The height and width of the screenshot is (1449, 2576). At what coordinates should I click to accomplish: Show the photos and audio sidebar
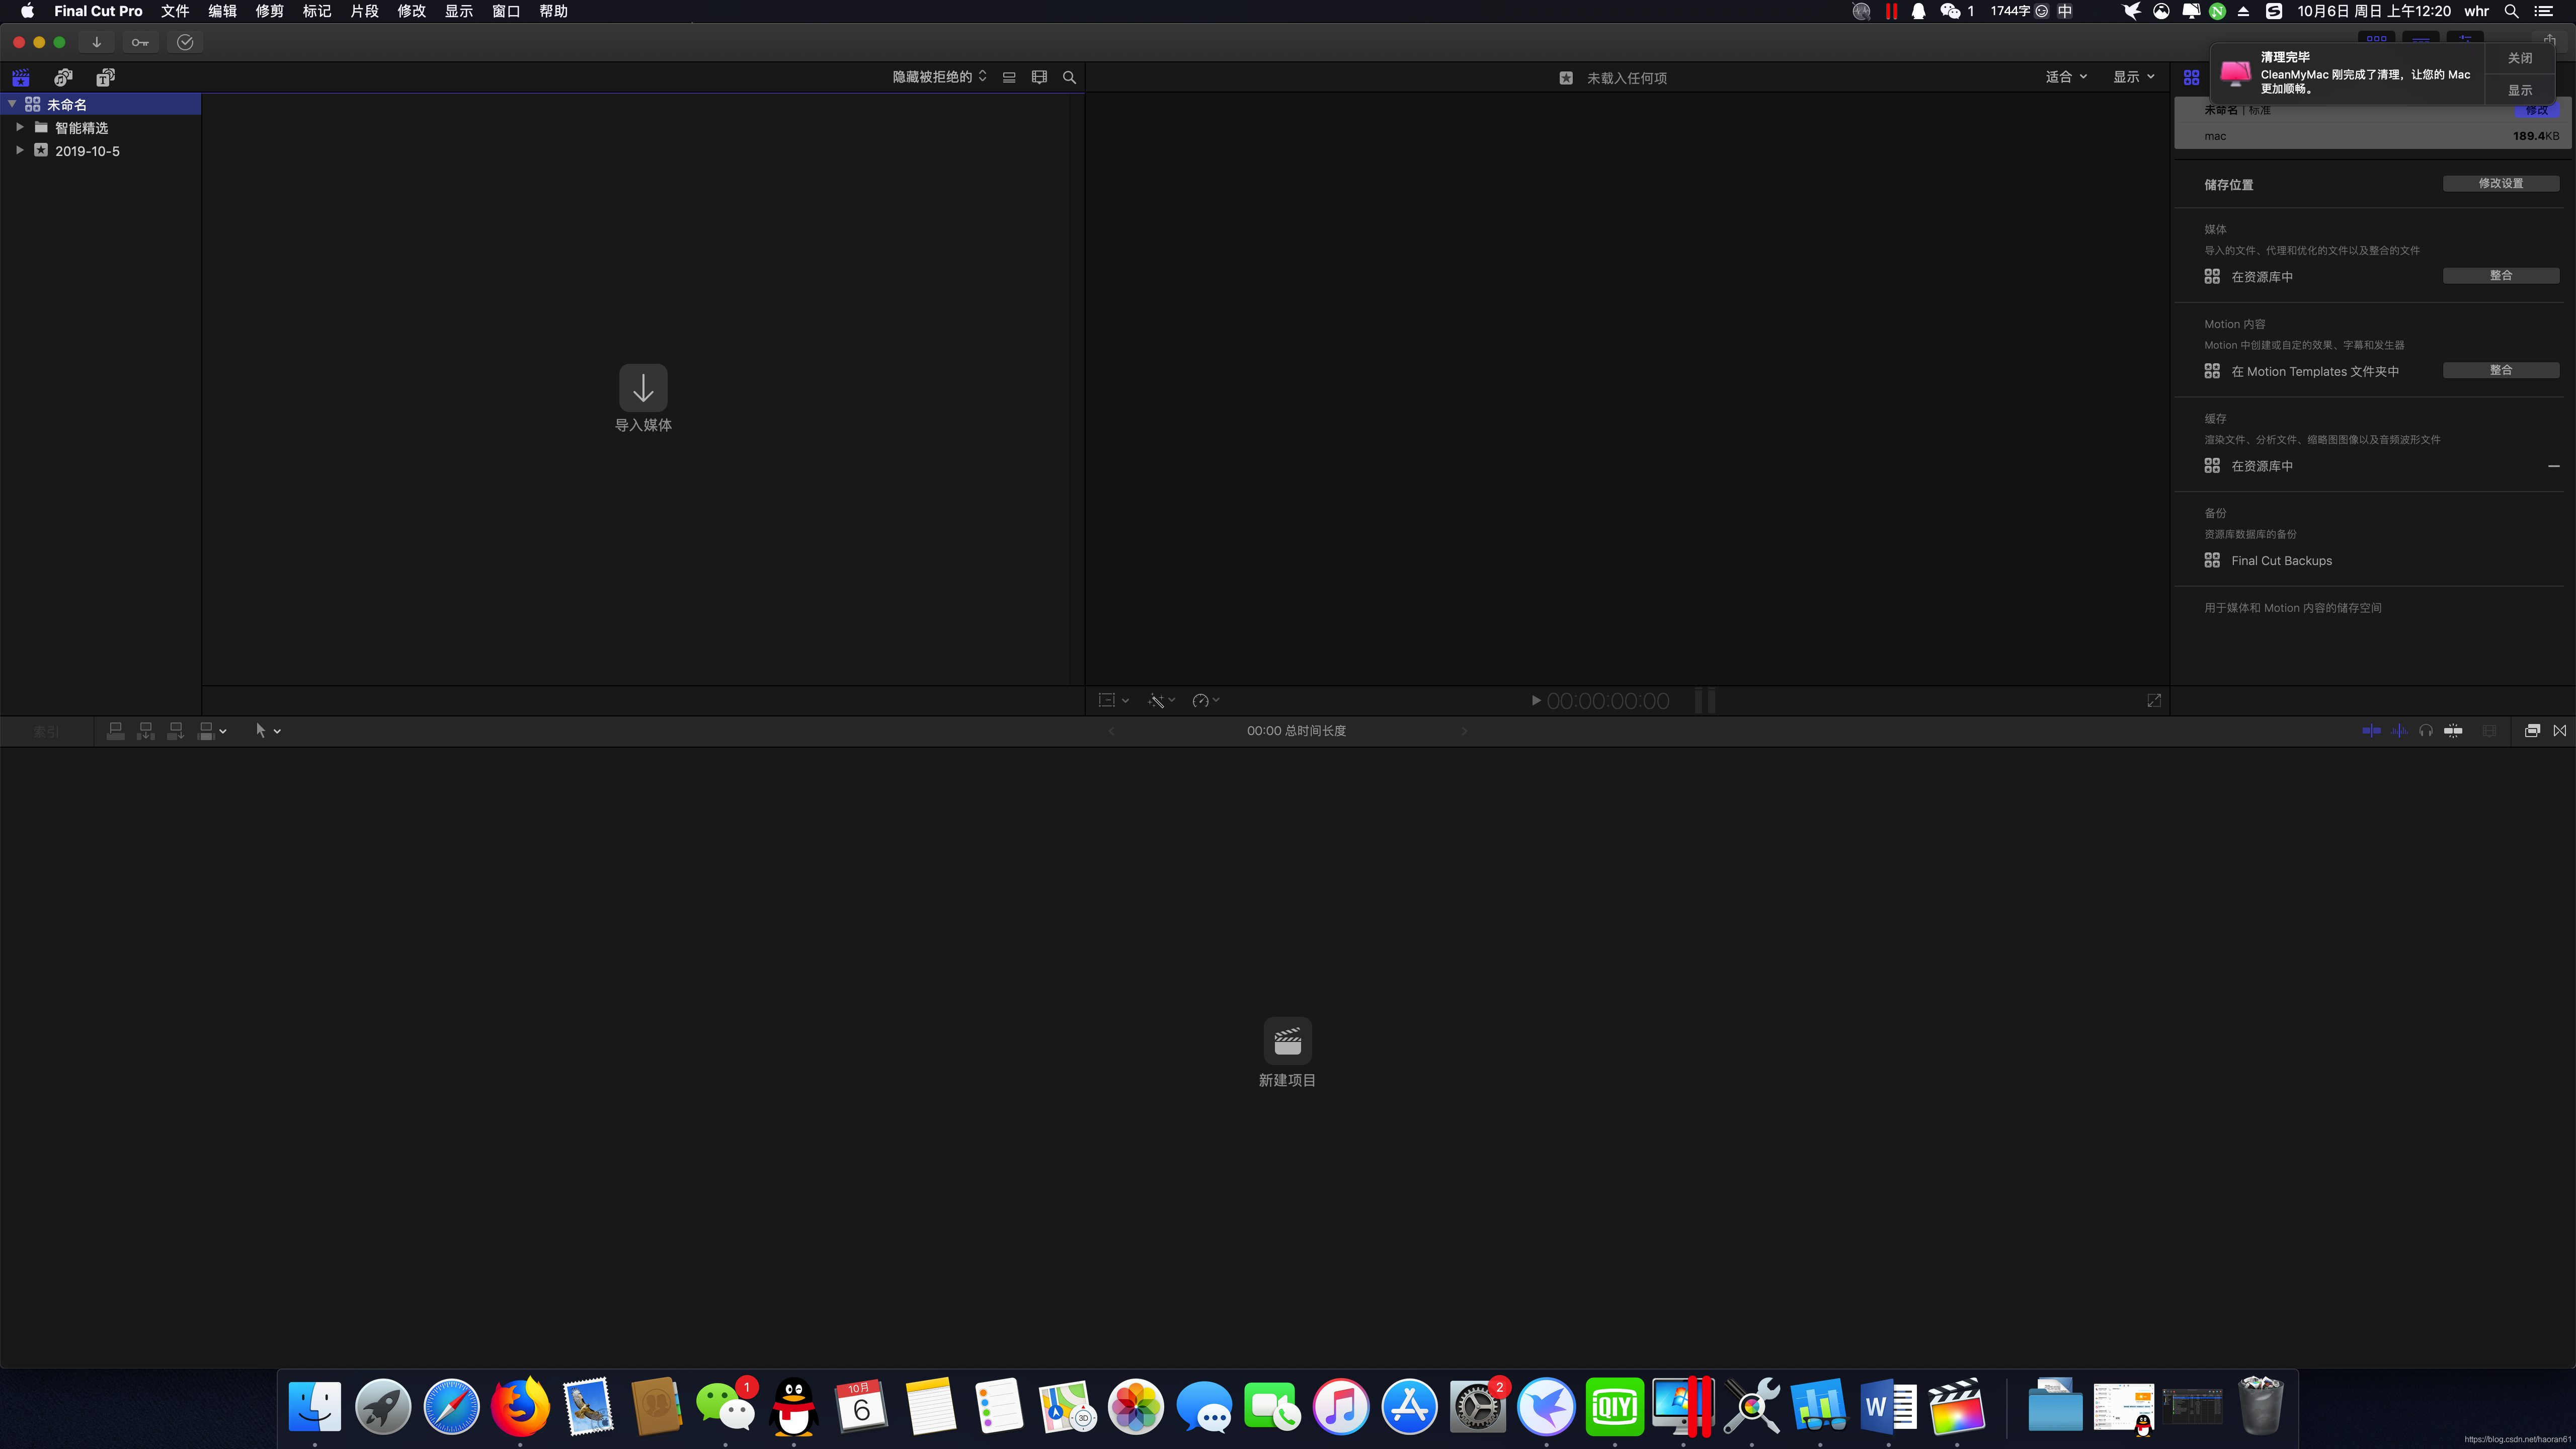63,77
